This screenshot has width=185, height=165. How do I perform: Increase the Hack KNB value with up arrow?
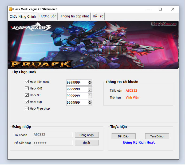[x=90, y=88]
